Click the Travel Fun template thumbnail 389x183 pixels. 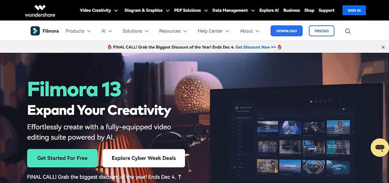338,166
